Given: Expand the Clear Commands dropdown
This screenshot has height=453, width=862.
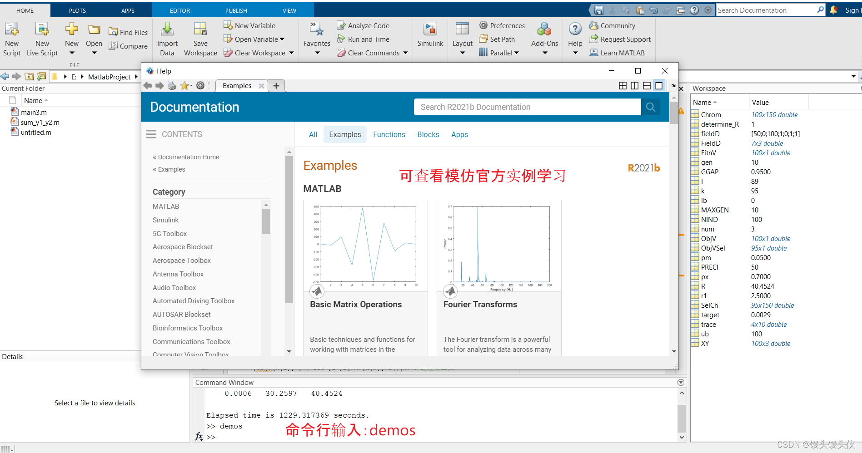Looking at the screenshot, I should tap(405, 53).
